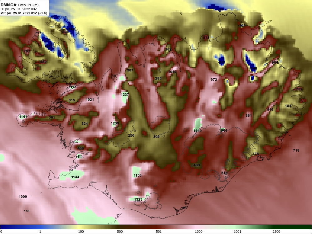Click the 361 map value
312x234 pixels.
coord(52,117)
